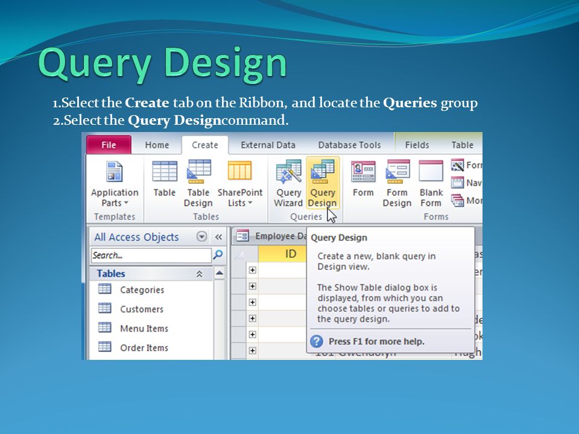Open the External Data tab
Image resolution: width=579 pixels, height=434 pixels.
[268, 145]
